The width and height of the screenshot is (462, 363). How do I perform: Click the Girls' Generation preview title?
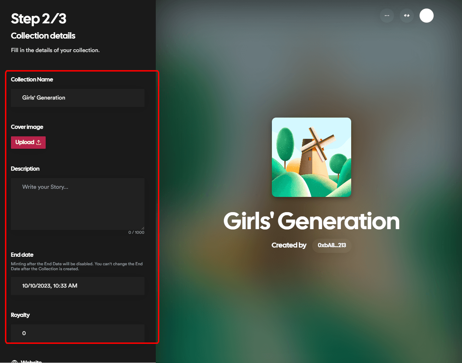point(312,221)
